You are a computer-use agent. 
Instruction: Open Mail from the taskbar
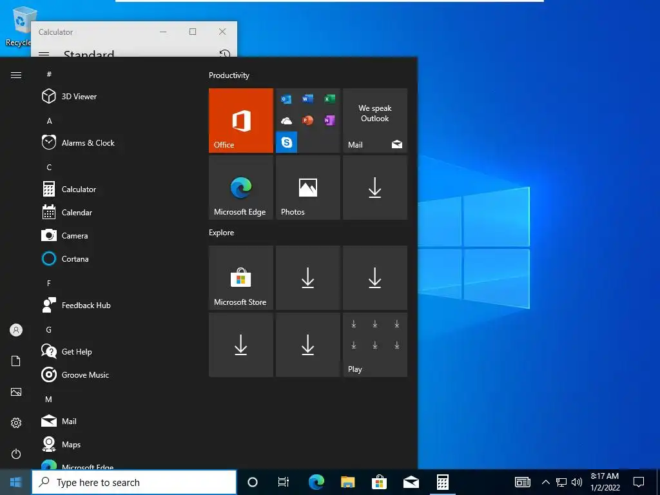coord(411,482)
